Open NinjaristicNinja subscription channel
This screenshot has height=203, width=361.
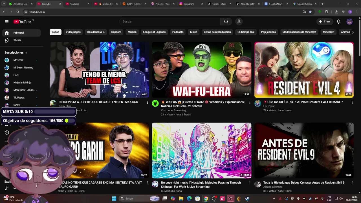coord(21,83)
